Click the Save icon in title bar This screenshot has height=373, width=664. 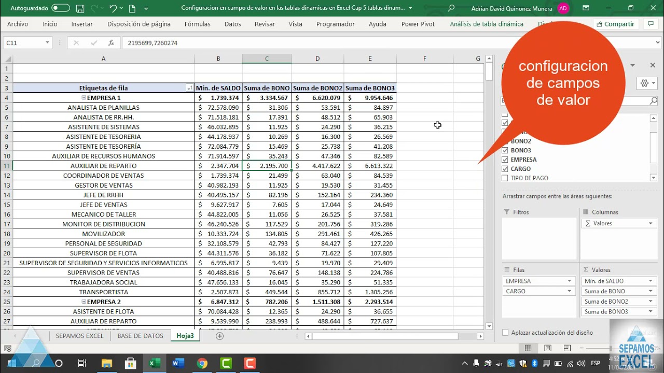coord(80,8)
